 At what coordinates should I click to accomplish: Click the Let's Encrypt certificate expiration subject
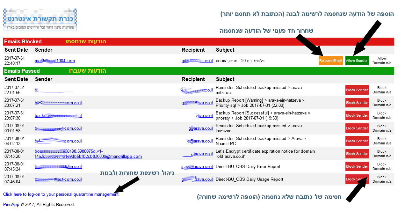tap(265, 154)
